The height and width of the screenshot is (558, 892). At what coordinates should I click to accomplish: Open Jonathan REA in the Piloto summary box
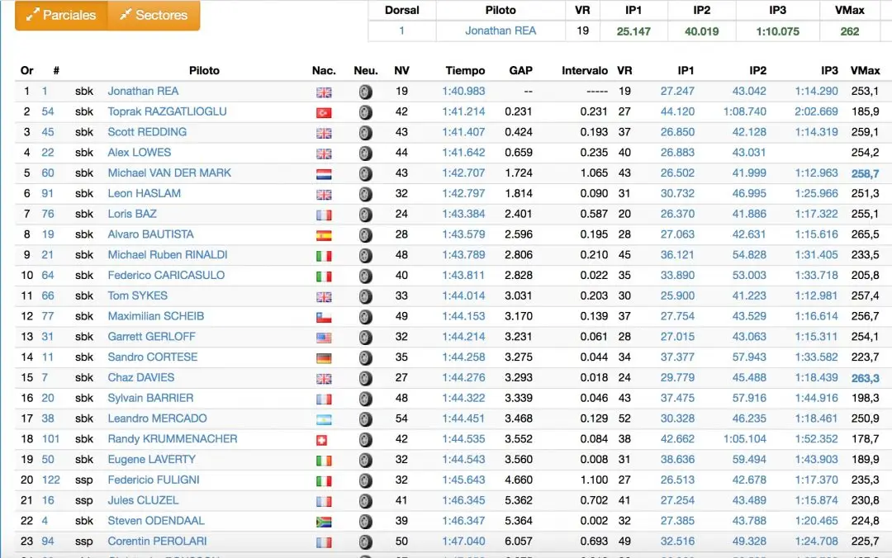point(501,31)
